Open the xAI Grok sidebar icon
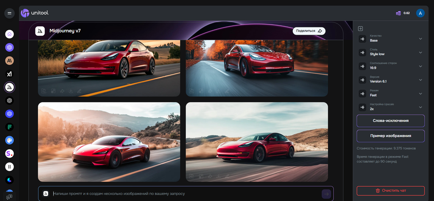The image size is (434, 201). 9,74
